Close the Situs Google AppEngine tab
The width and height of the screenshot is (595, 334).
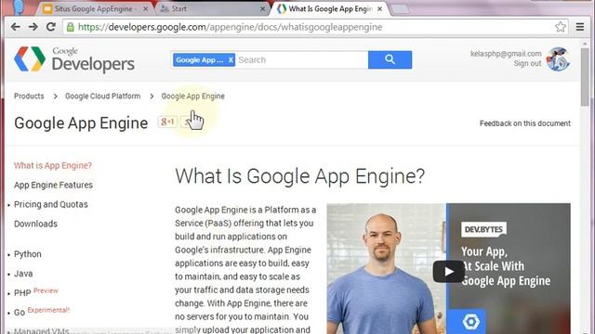click(145, 8)
